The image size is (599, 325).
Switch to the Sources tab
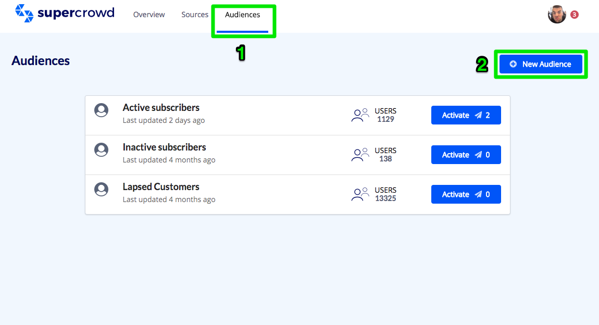coord(195,15)
